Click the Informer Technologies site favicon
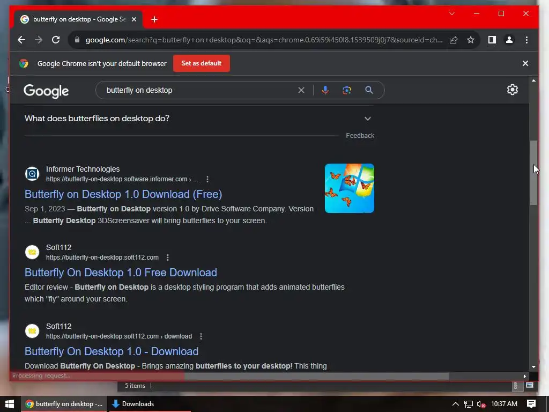This screenshot has width=549, height=412. pyautogui.click(x=32, y=173)
